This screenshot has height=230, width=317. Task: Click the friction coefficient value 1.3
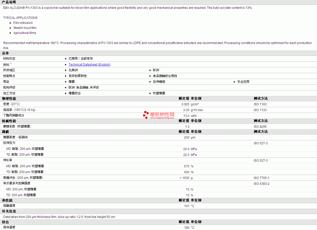187,127
